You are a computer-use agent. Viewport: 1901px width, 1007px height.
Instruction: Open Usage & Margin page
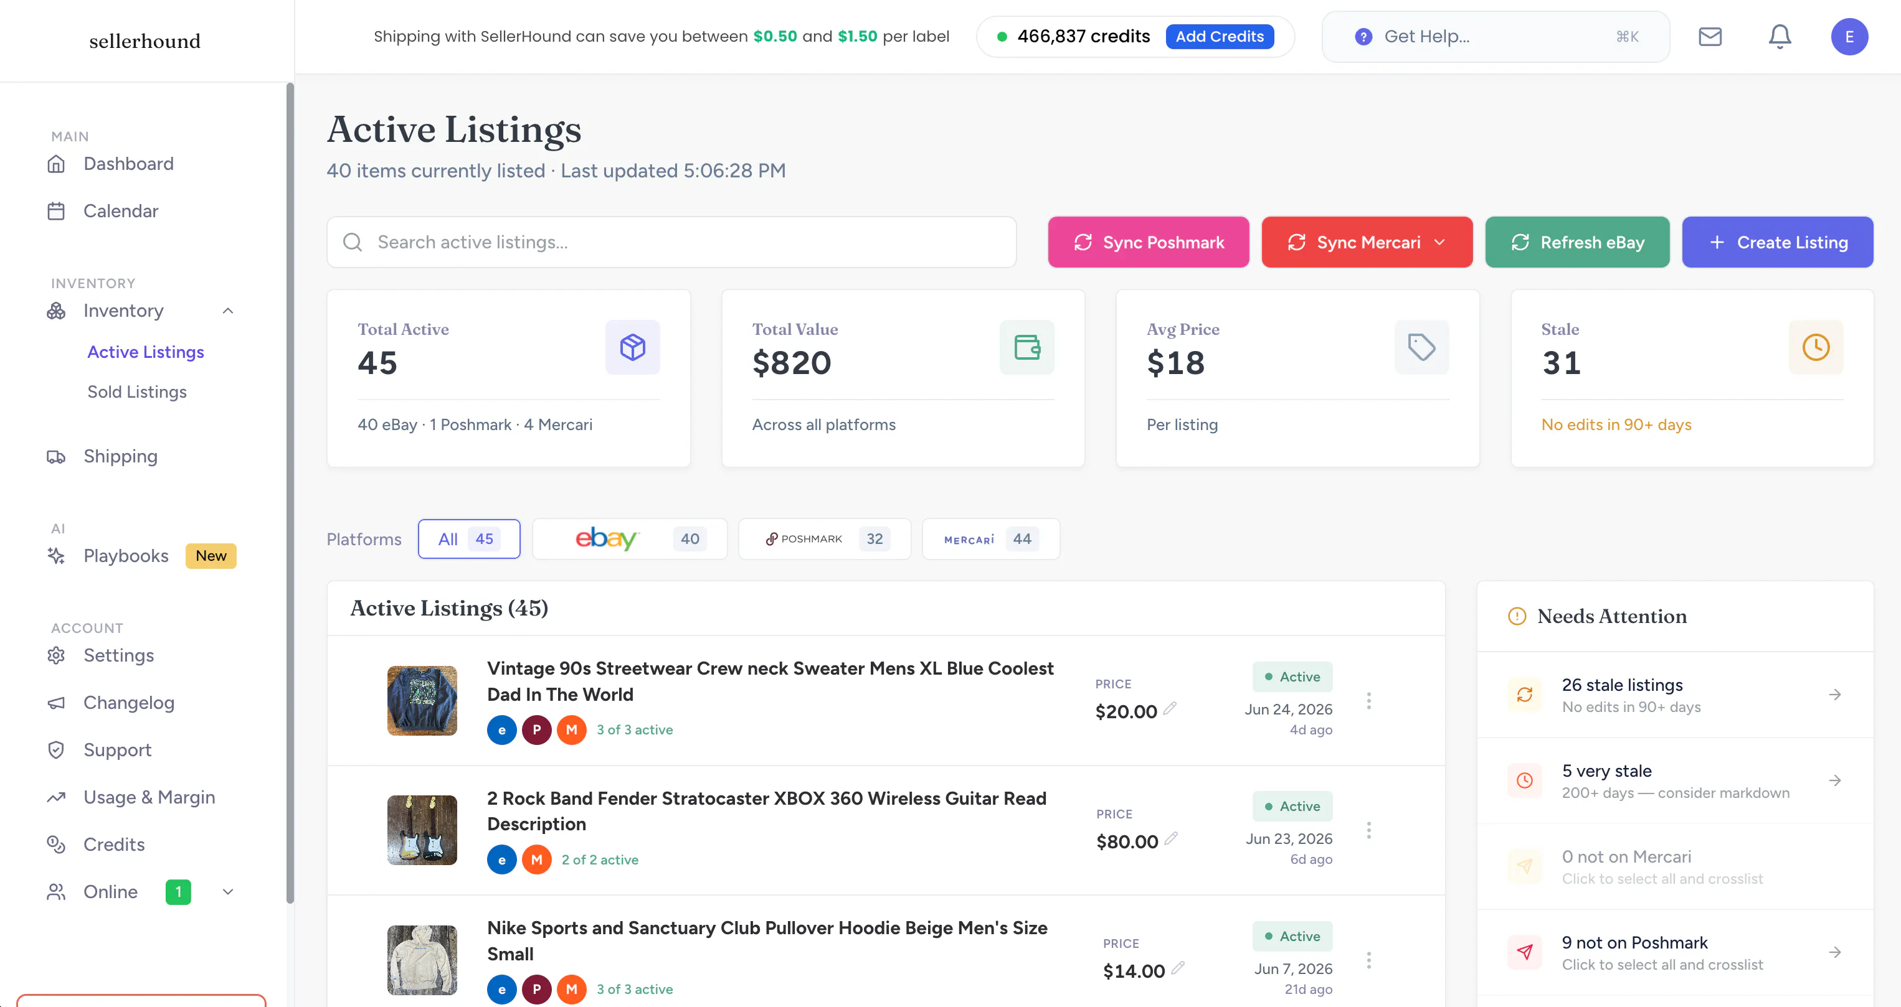[149, 797]
